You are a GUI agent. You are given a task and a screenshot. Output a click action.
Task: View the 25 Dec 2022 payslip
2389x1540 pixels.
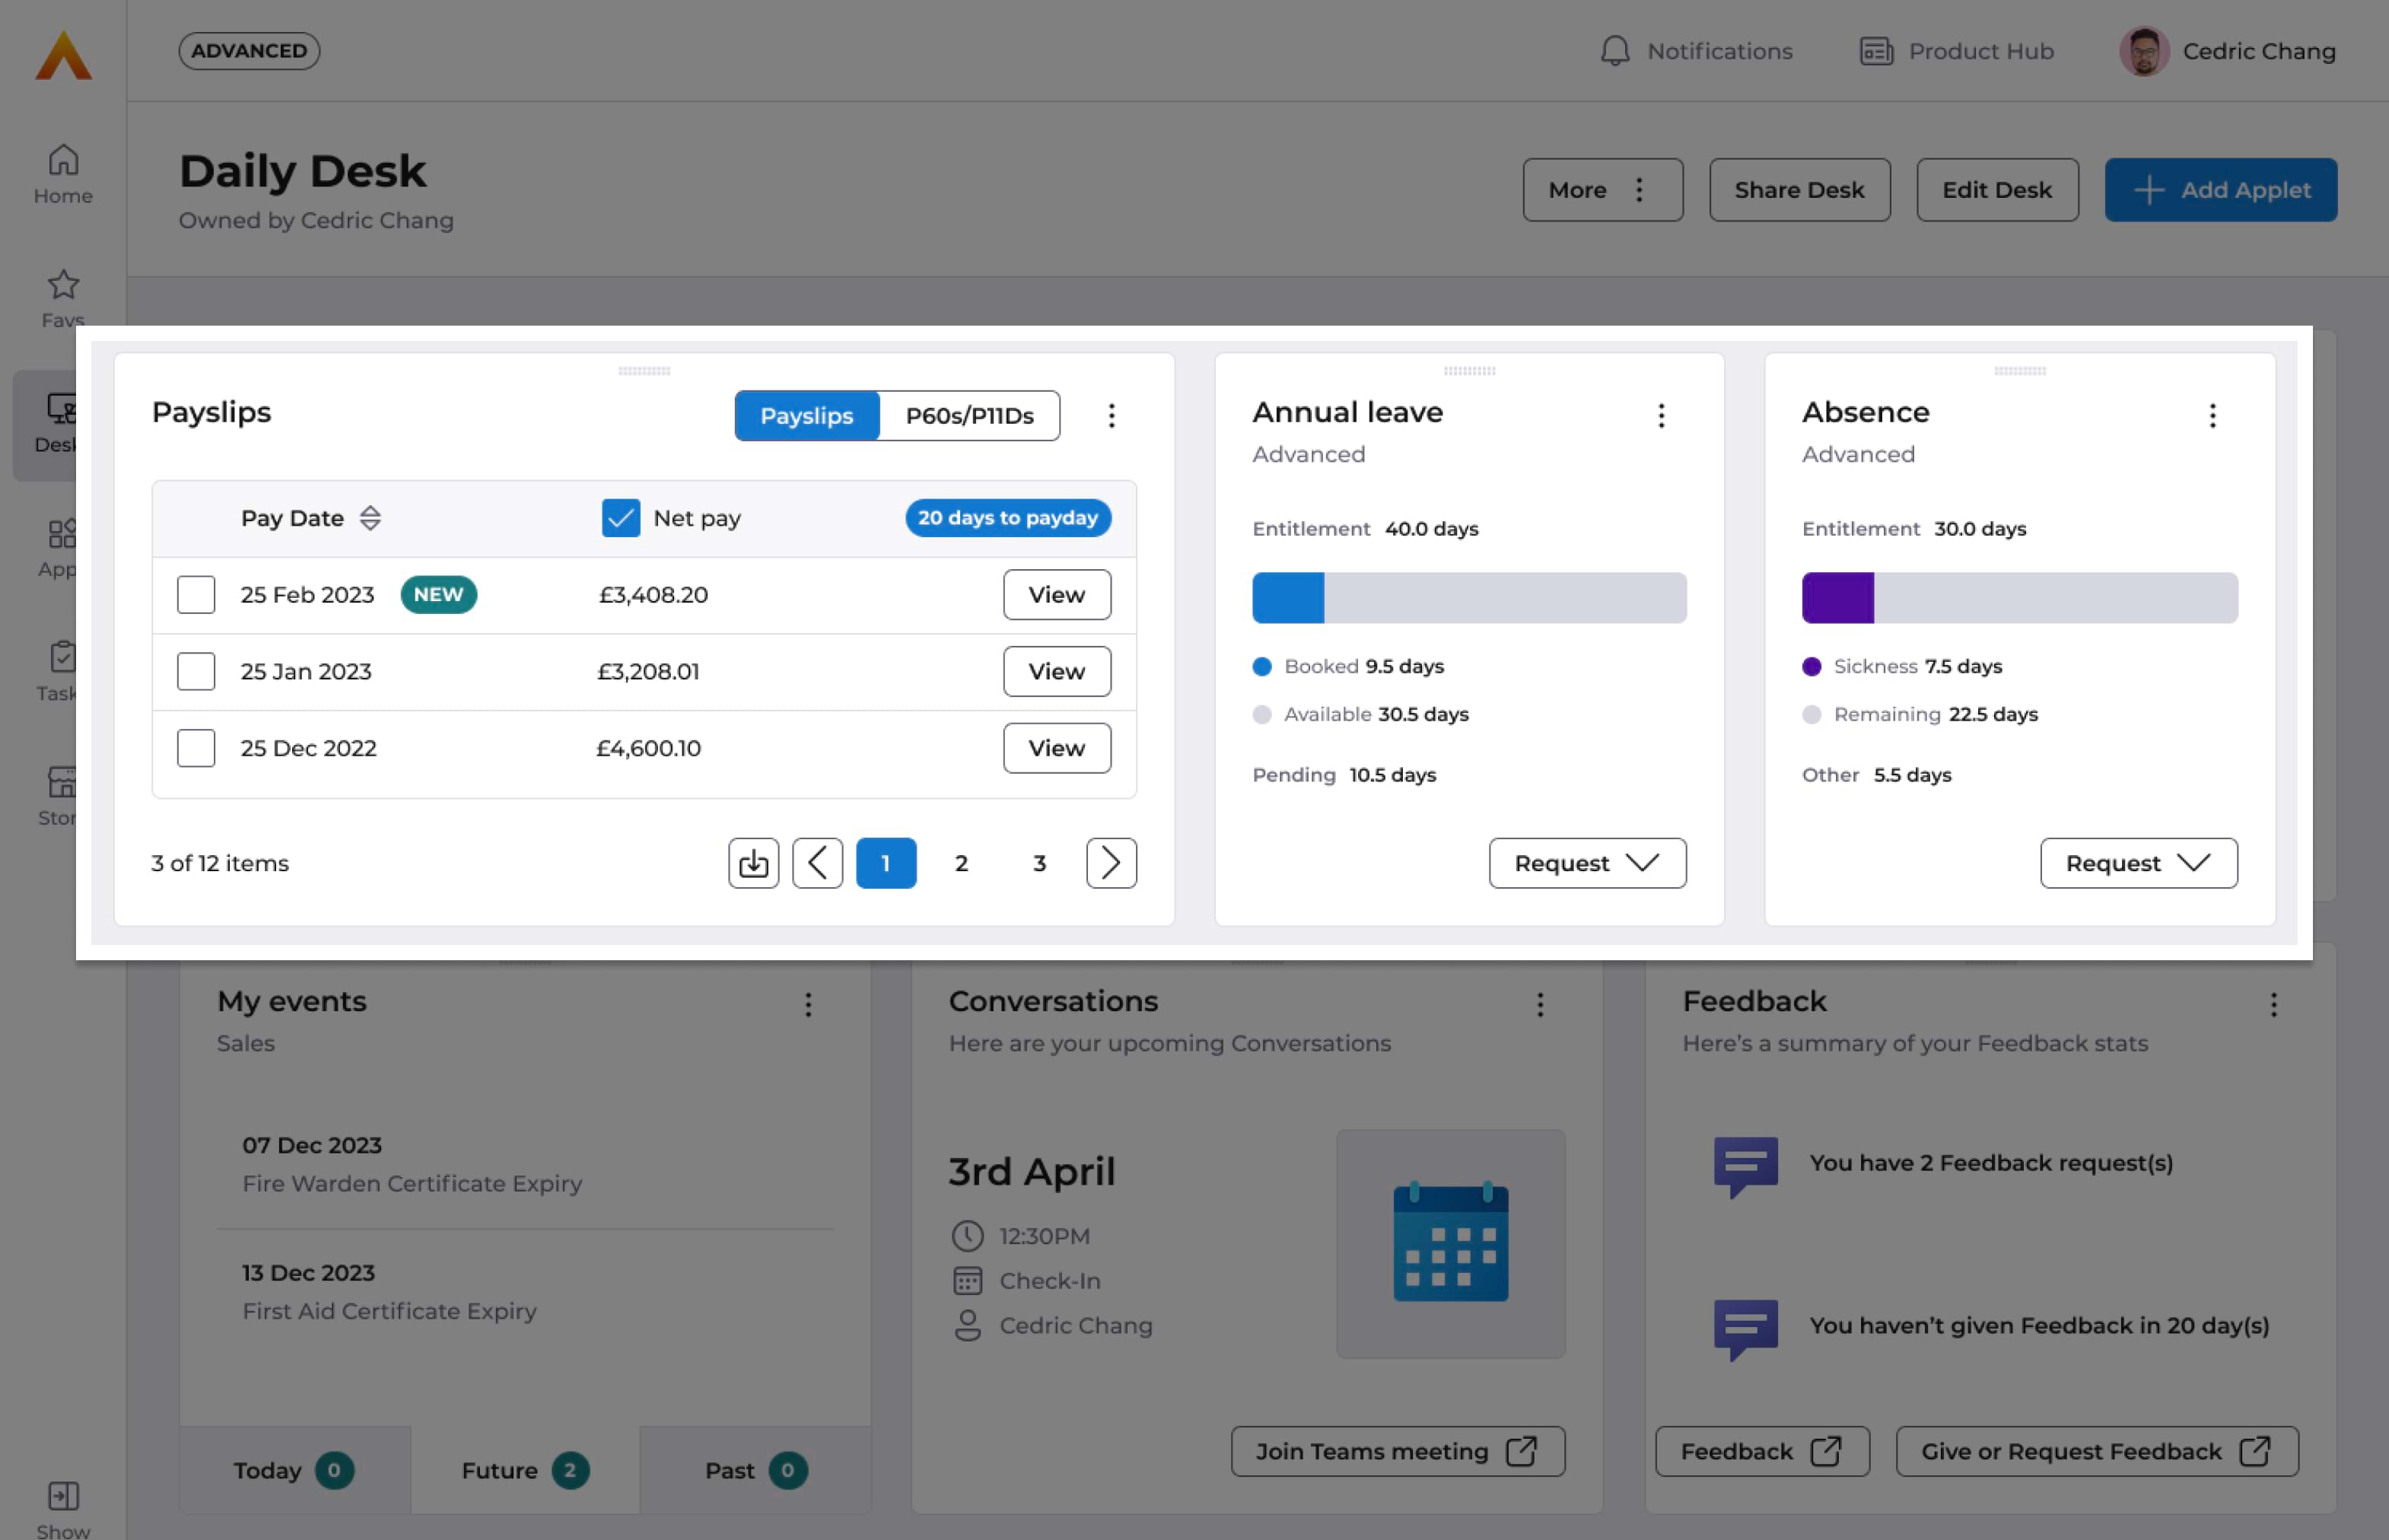[x=1056, y=748]
